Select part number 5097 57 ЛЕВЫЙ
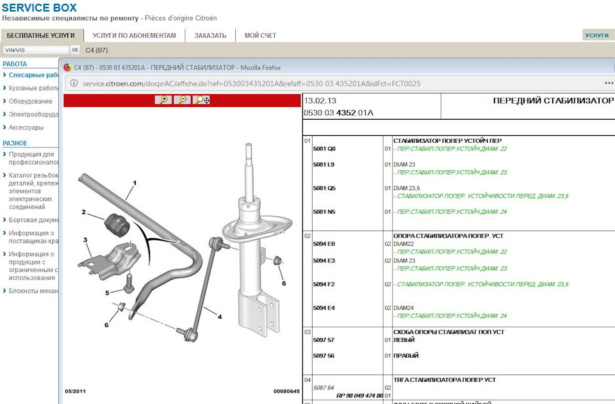Screen dimensions: 615x404 (324, 340)
